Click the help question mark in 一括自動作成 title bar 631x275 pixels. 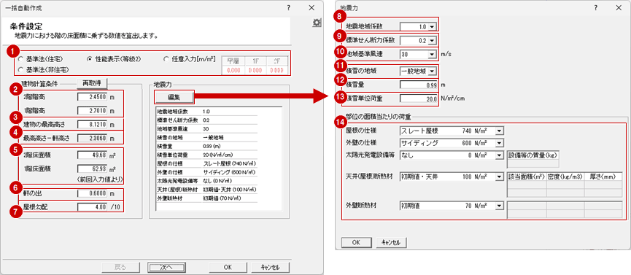pyautogui.click(x=289, y=7)
